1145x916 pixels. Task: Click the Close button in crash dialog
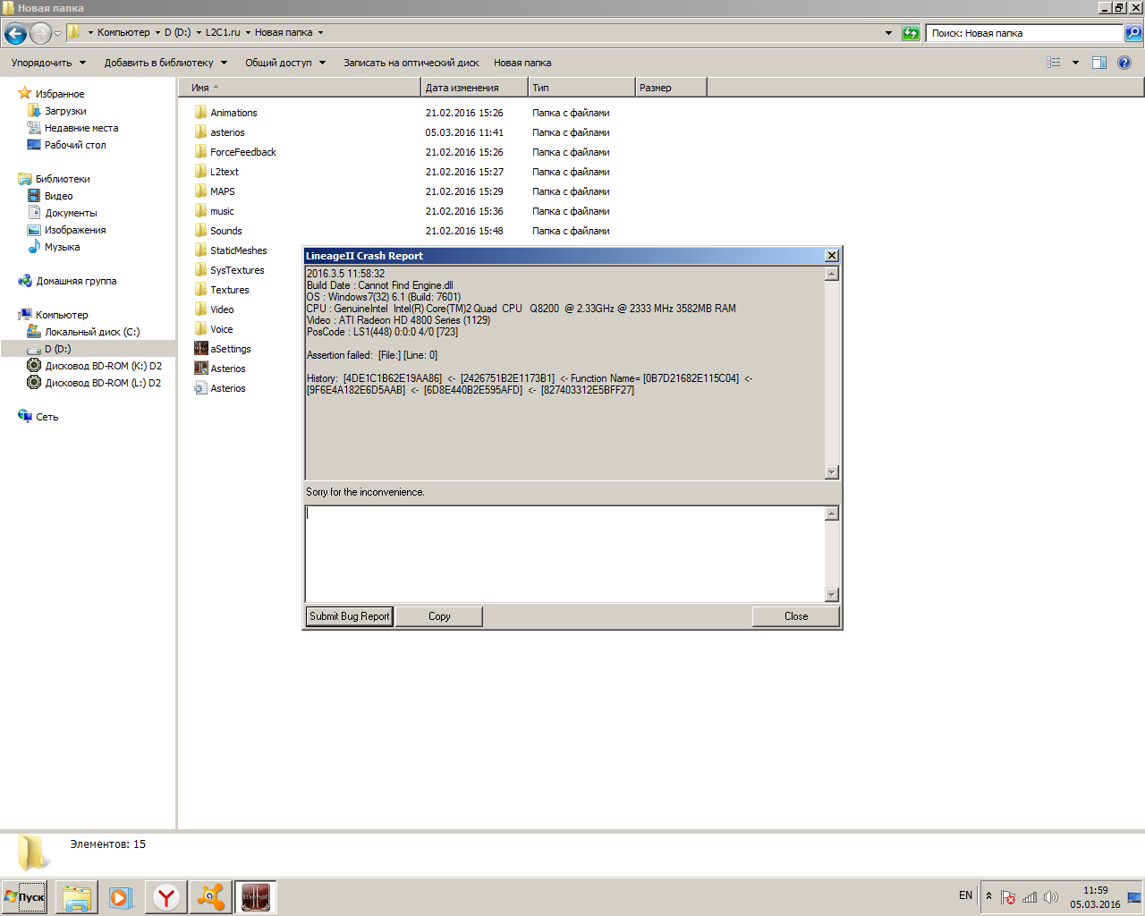(796, 616)
